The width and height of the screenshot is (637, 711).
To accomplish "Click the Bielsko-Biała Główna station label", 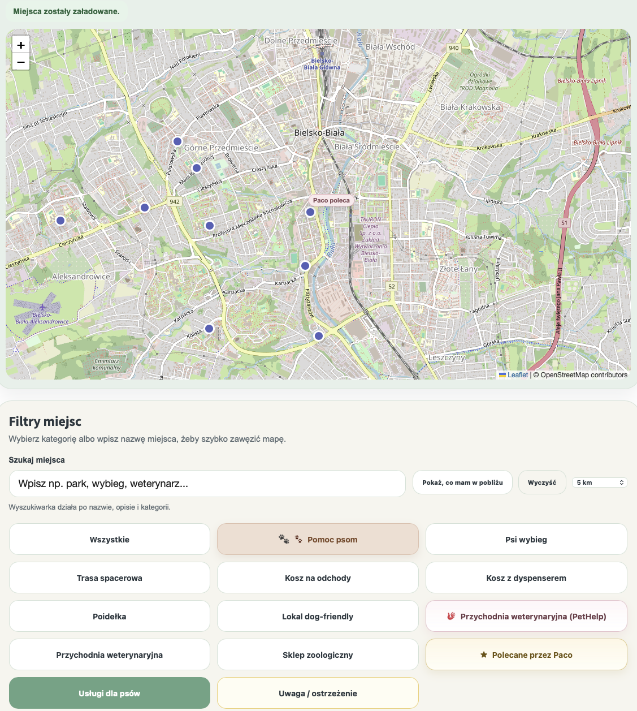I will point(322,64).
